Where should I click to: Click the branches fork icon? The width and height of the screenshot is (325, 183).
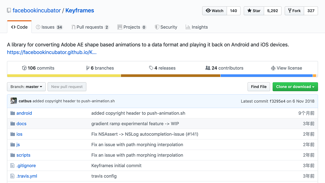pyautogui.click(x=88, y=68)
